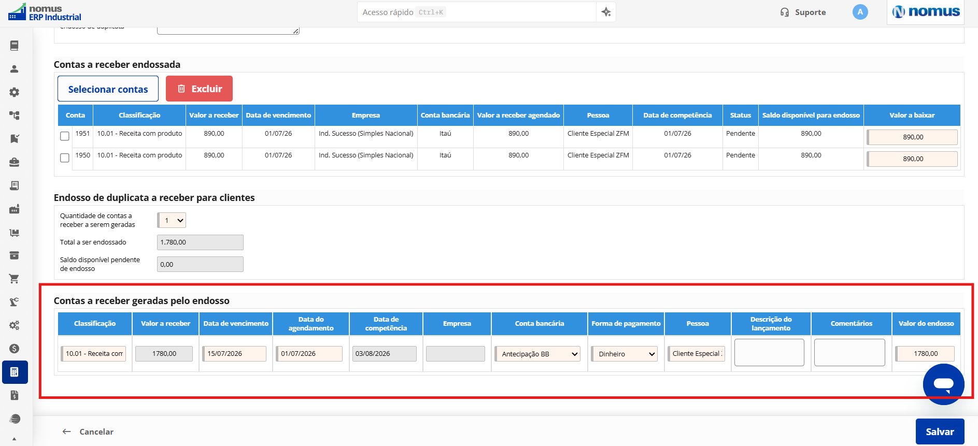Open the Conta bancária Antecipação BB dropdown
The image size is (978, 446).
tap(537, 354)
